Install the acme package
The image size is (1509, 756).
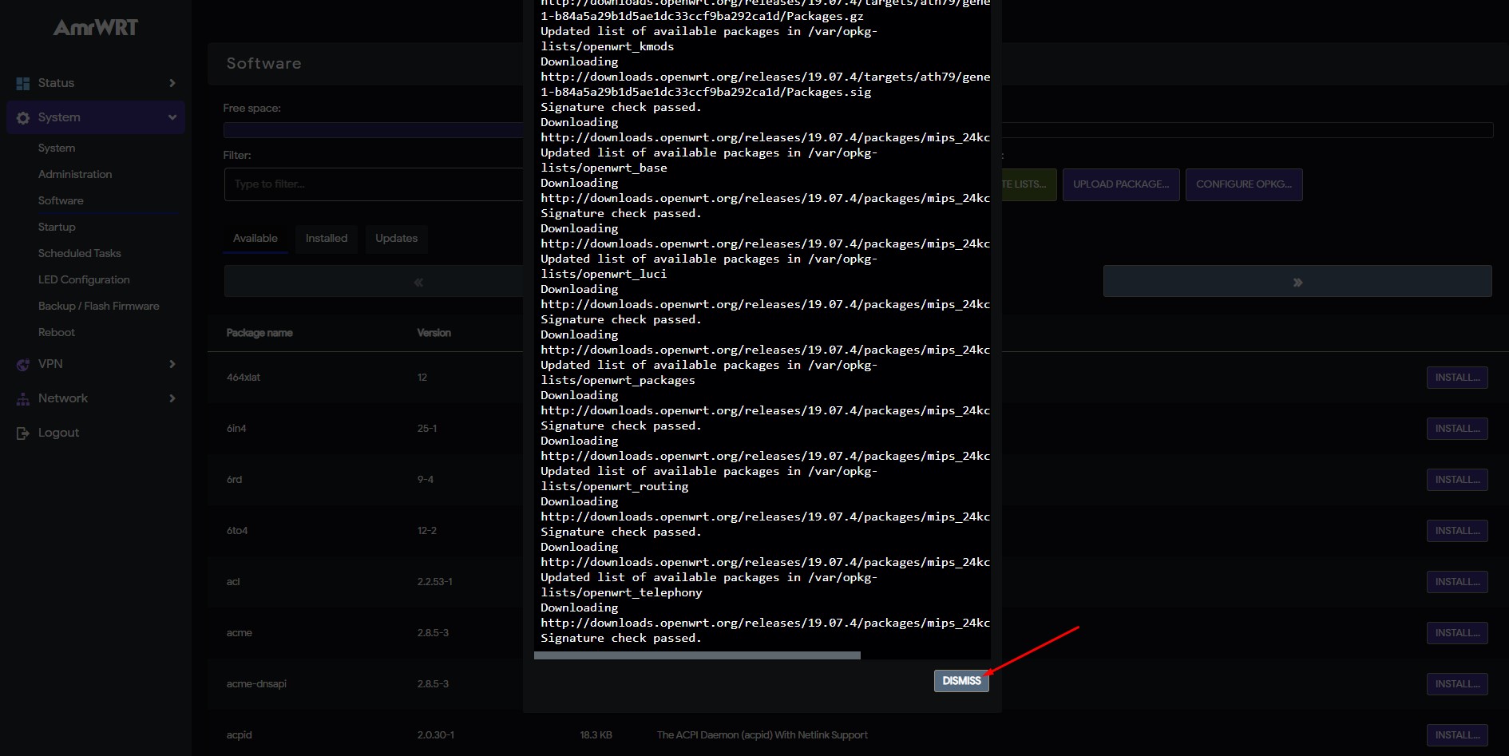click(x=1457, y=633)
